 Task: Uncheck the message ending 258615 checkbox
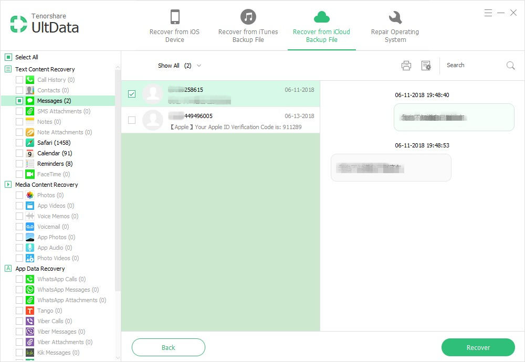point(132,94)
